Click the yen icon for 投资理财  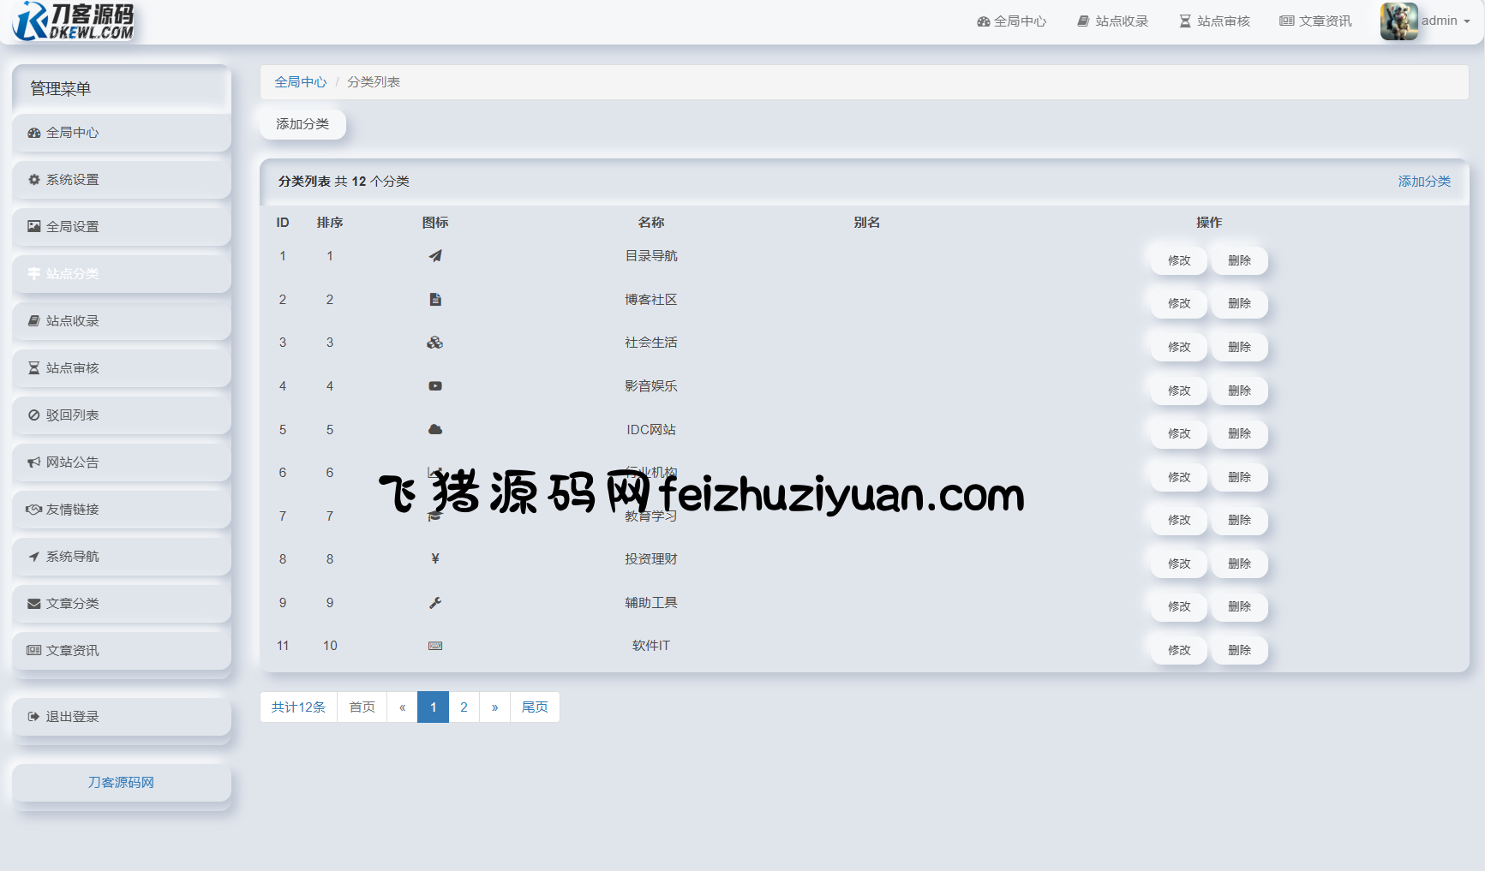(435, 559)
